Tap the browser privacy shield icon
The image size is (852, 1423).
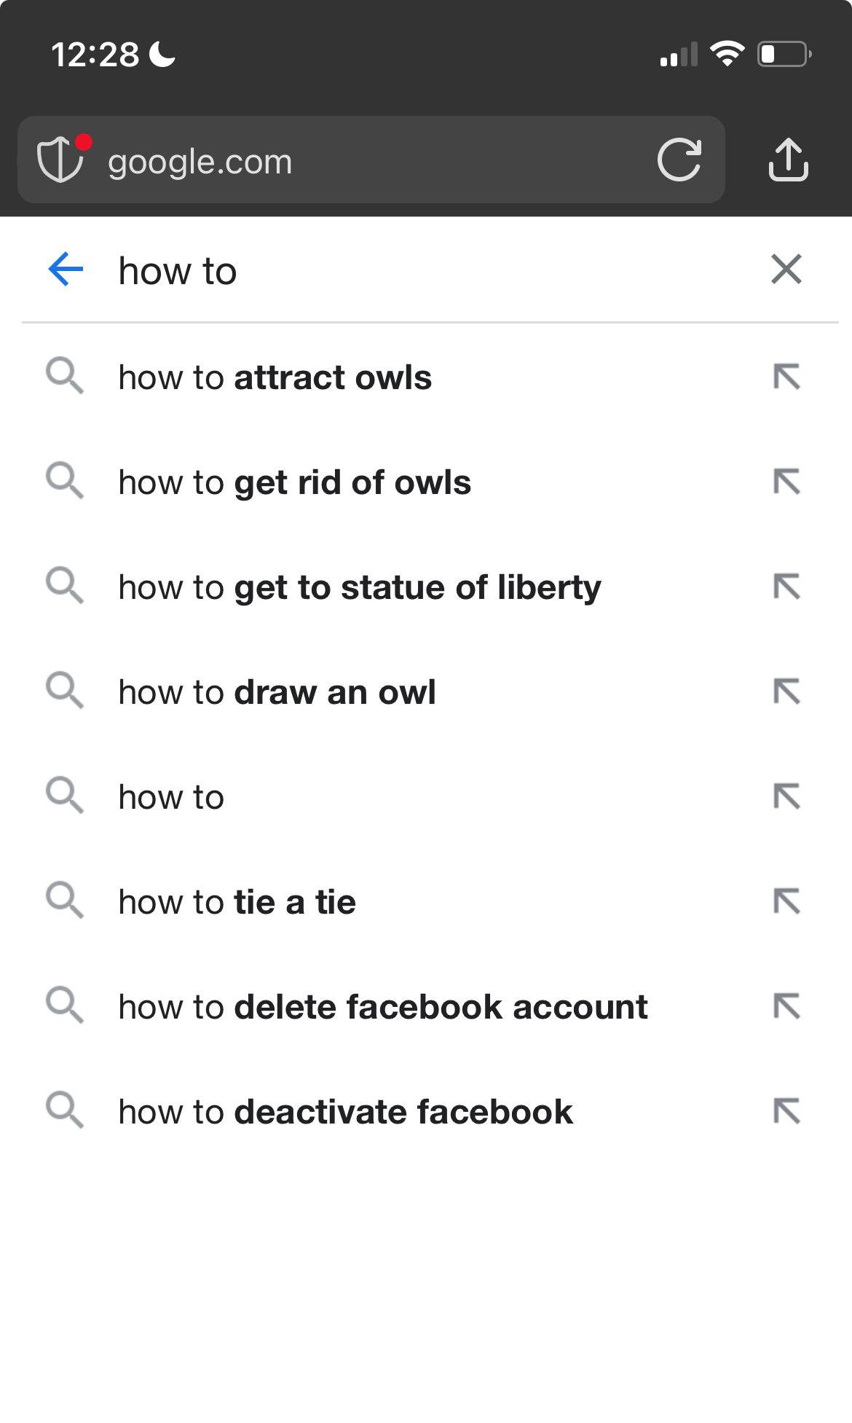click(x=61, y=159)
